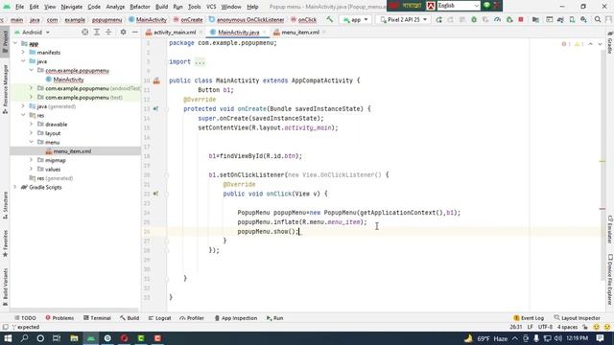Click override gutter icon beside onCreate line
This screenshot has height=345, width=614.
155,108
